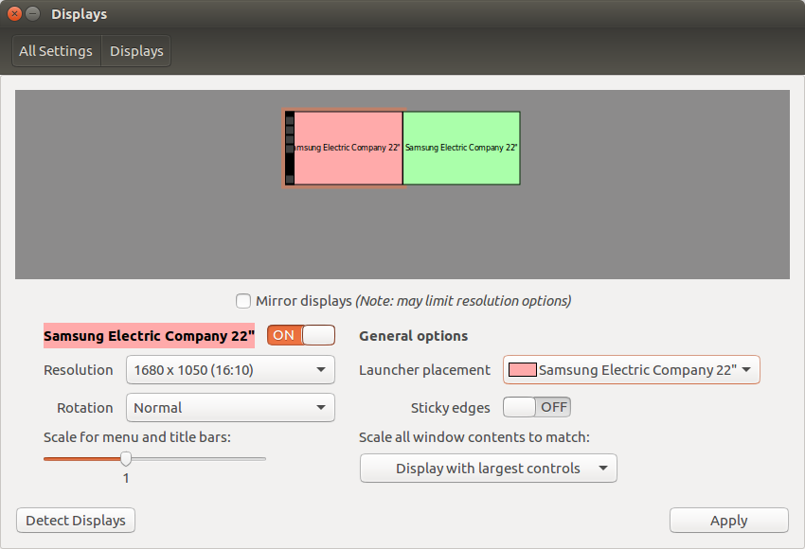The height and width of the screenshot is (549, 805).
Task: Minimize the Displays window
Action: click(32, 14)
